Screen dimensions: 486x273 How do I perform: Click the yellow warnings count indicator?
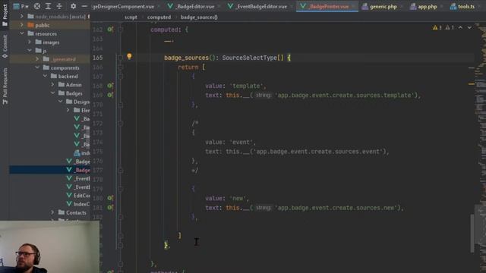click(437, 28)
